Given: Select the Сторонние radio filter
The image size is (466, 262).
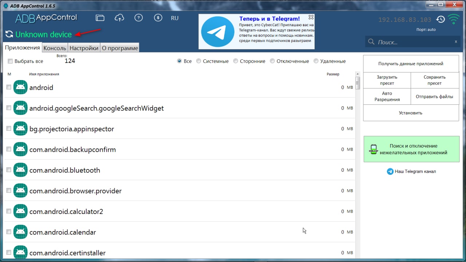Looking at the screenshot, I should [x=236, y=61].
